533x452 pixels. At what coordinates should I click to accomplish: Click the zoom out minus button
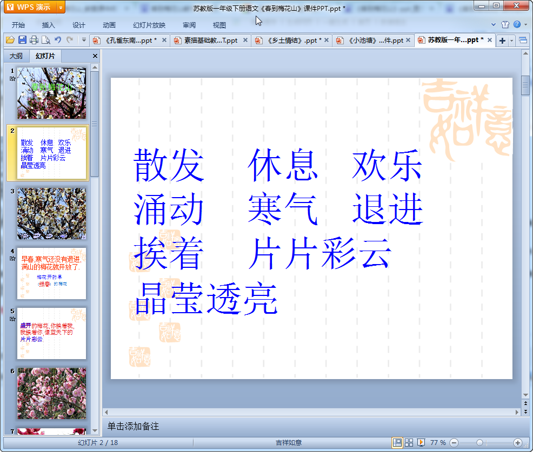click(x=454, y=443)
